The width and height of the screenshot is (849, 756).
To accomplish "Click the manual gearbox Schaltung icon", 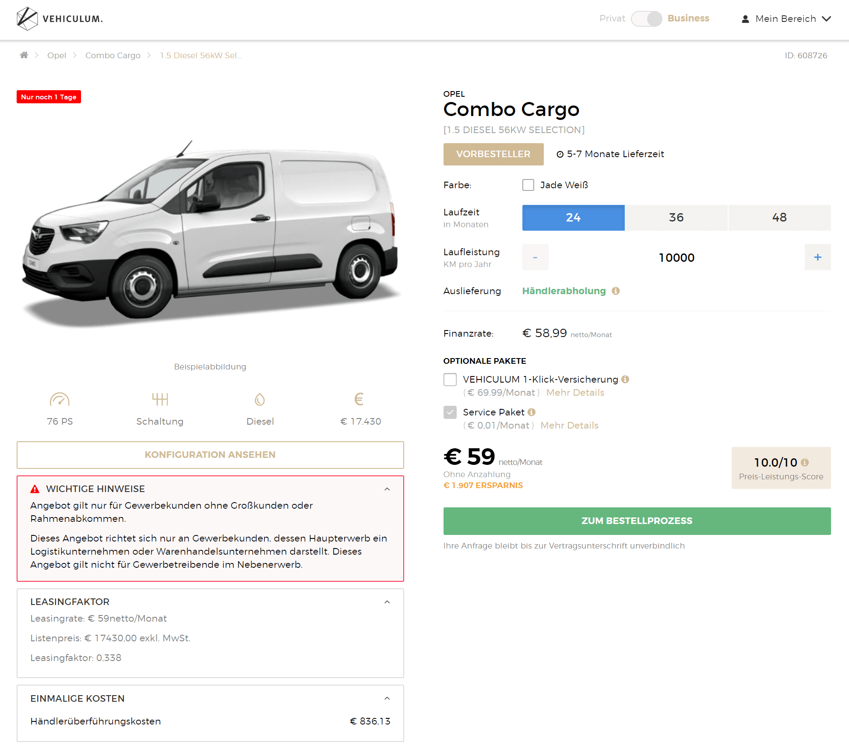I will [160, 399].
